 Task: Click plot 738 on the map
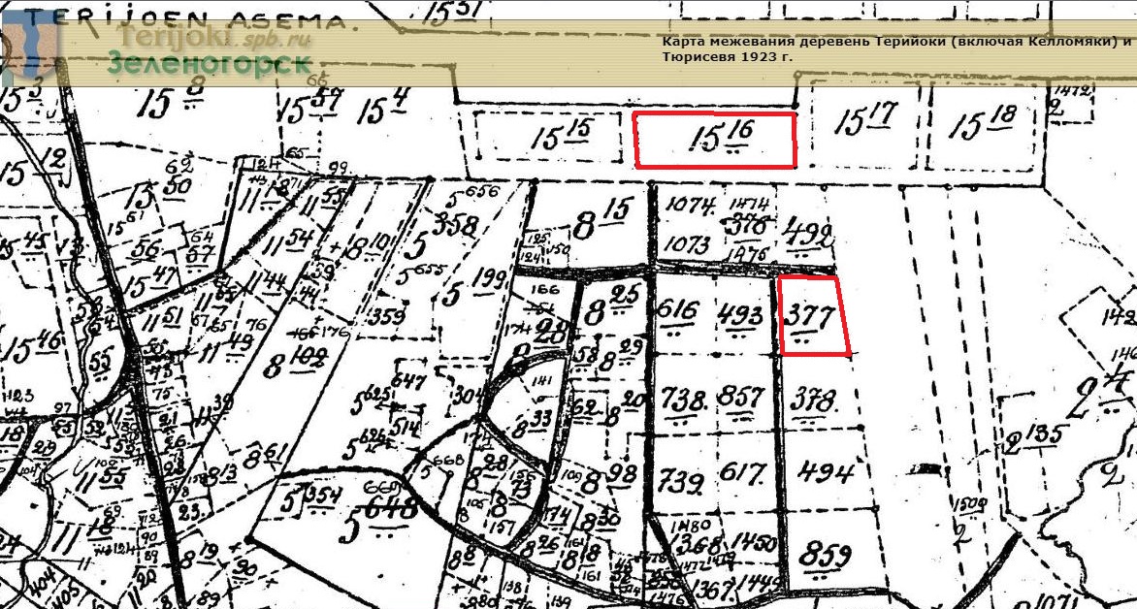[681, 399]
